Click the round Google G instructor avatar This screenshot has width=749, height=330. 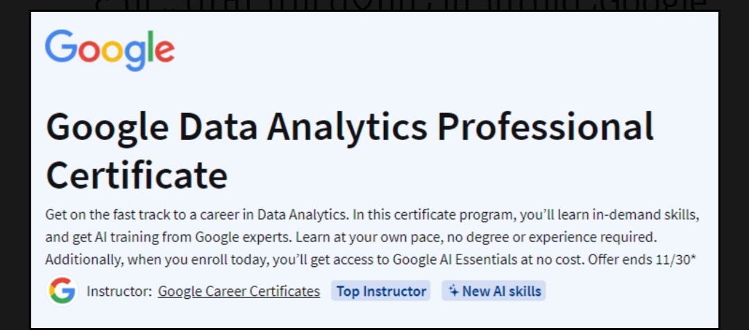tap(62, 291)
